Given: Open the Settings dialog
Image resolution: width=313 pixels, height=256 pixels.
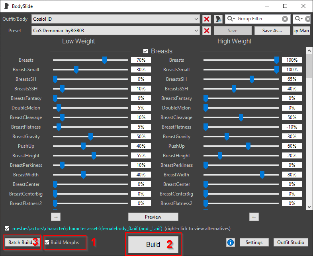Looking at the screenshot, I should (x=254, y=242).
